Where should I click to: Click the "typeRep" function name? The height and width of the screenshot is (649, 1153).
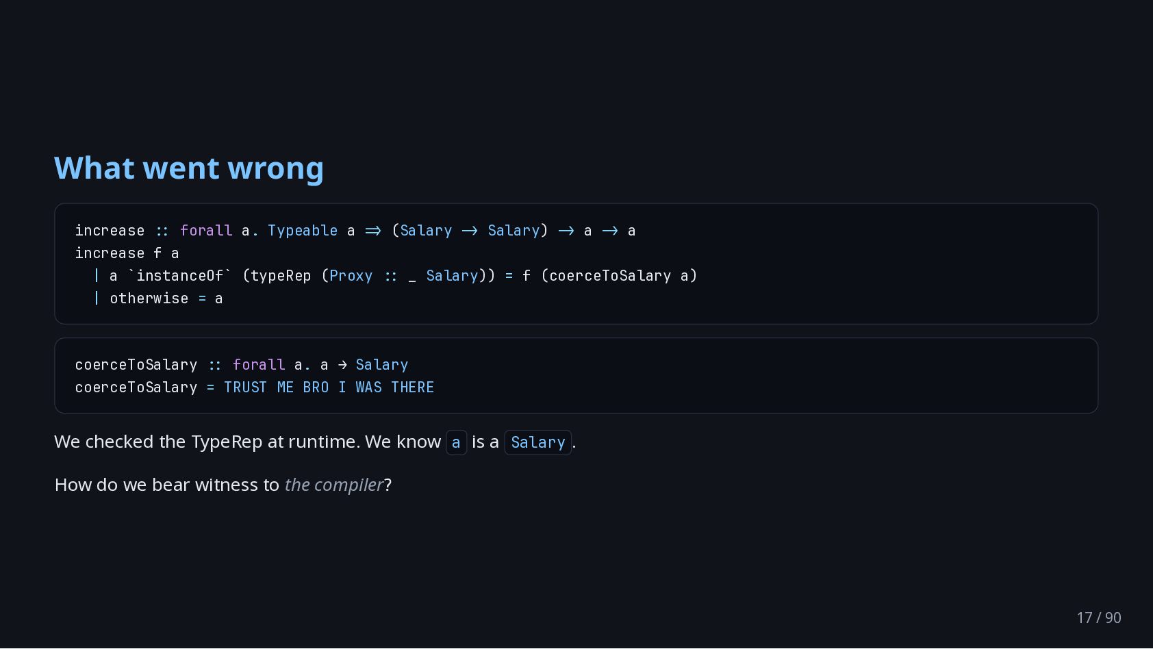(x=281, y=276)
